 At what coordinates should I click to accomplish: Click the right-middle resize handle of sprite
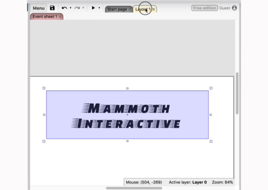tap(211, 115)
